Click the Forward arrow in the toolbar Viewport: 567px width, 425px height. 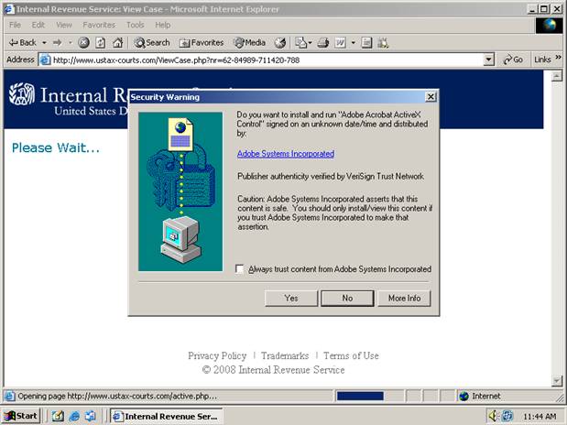tap(57, 43)
